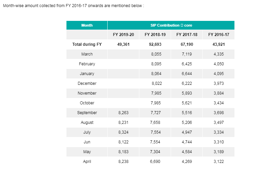
Task: Select the FY 2018-19 column heading
Action: pyautogui.click(x=155, y=35)
